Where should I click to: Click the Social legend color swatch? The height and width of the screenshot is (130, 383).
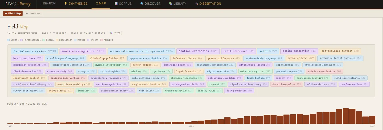43,40
